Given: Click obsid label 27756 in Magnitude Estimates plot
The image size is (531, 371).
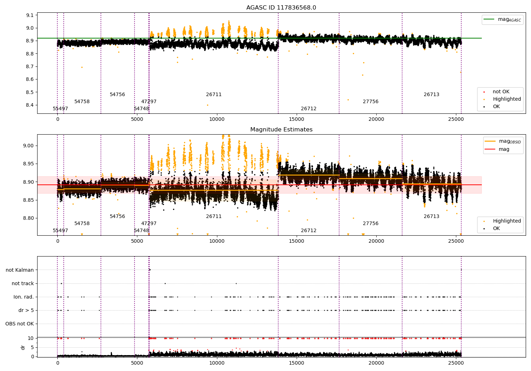Looking at the screenshot, I should (371, 224).
